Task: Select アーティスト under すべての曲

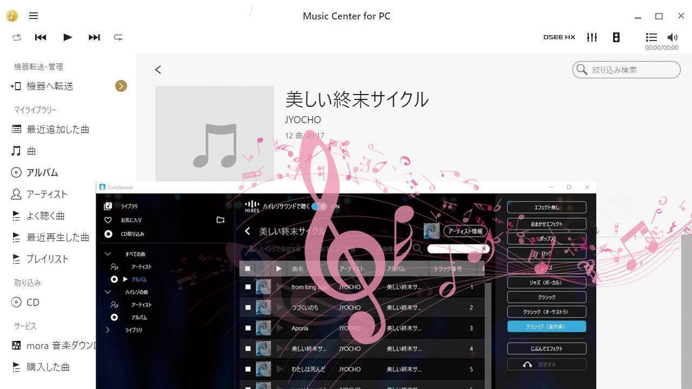Action: tap(141, 267)
